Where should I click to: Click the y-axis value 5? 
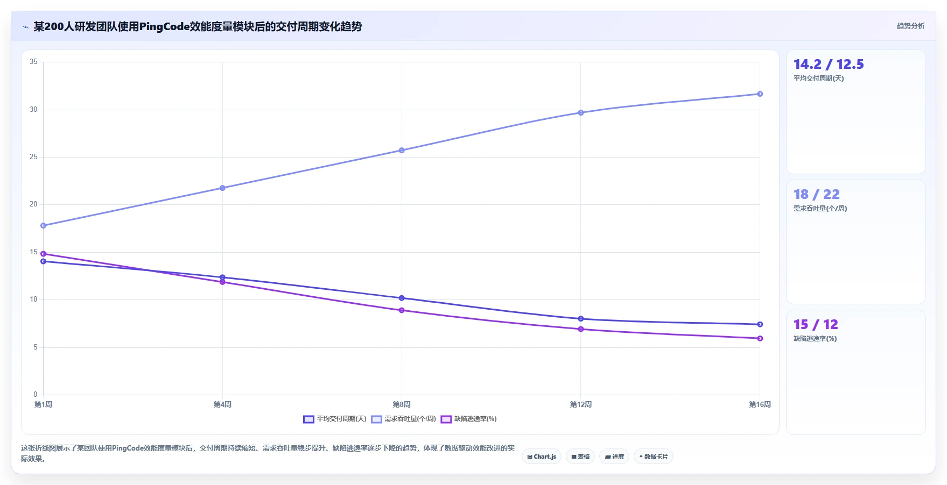(36, 347)
